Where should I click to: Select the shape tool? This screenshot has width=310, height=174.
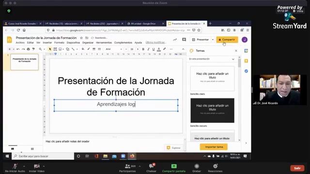pyautogui.click(x=68, y=49)
